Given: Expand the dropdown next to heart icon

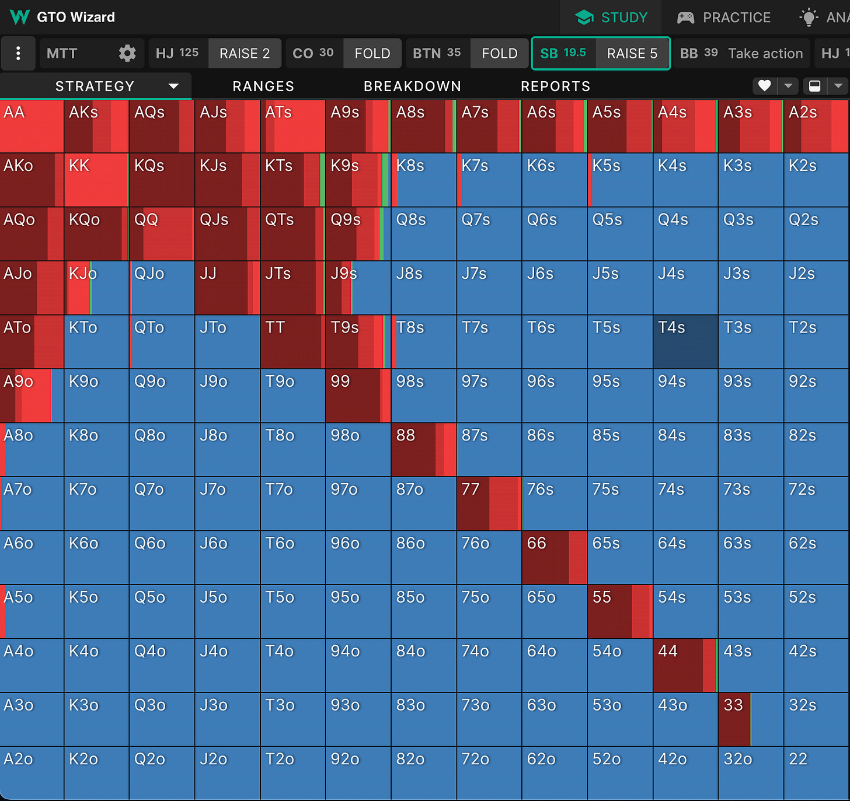Looking at the screenshot, I should (788, 86).
